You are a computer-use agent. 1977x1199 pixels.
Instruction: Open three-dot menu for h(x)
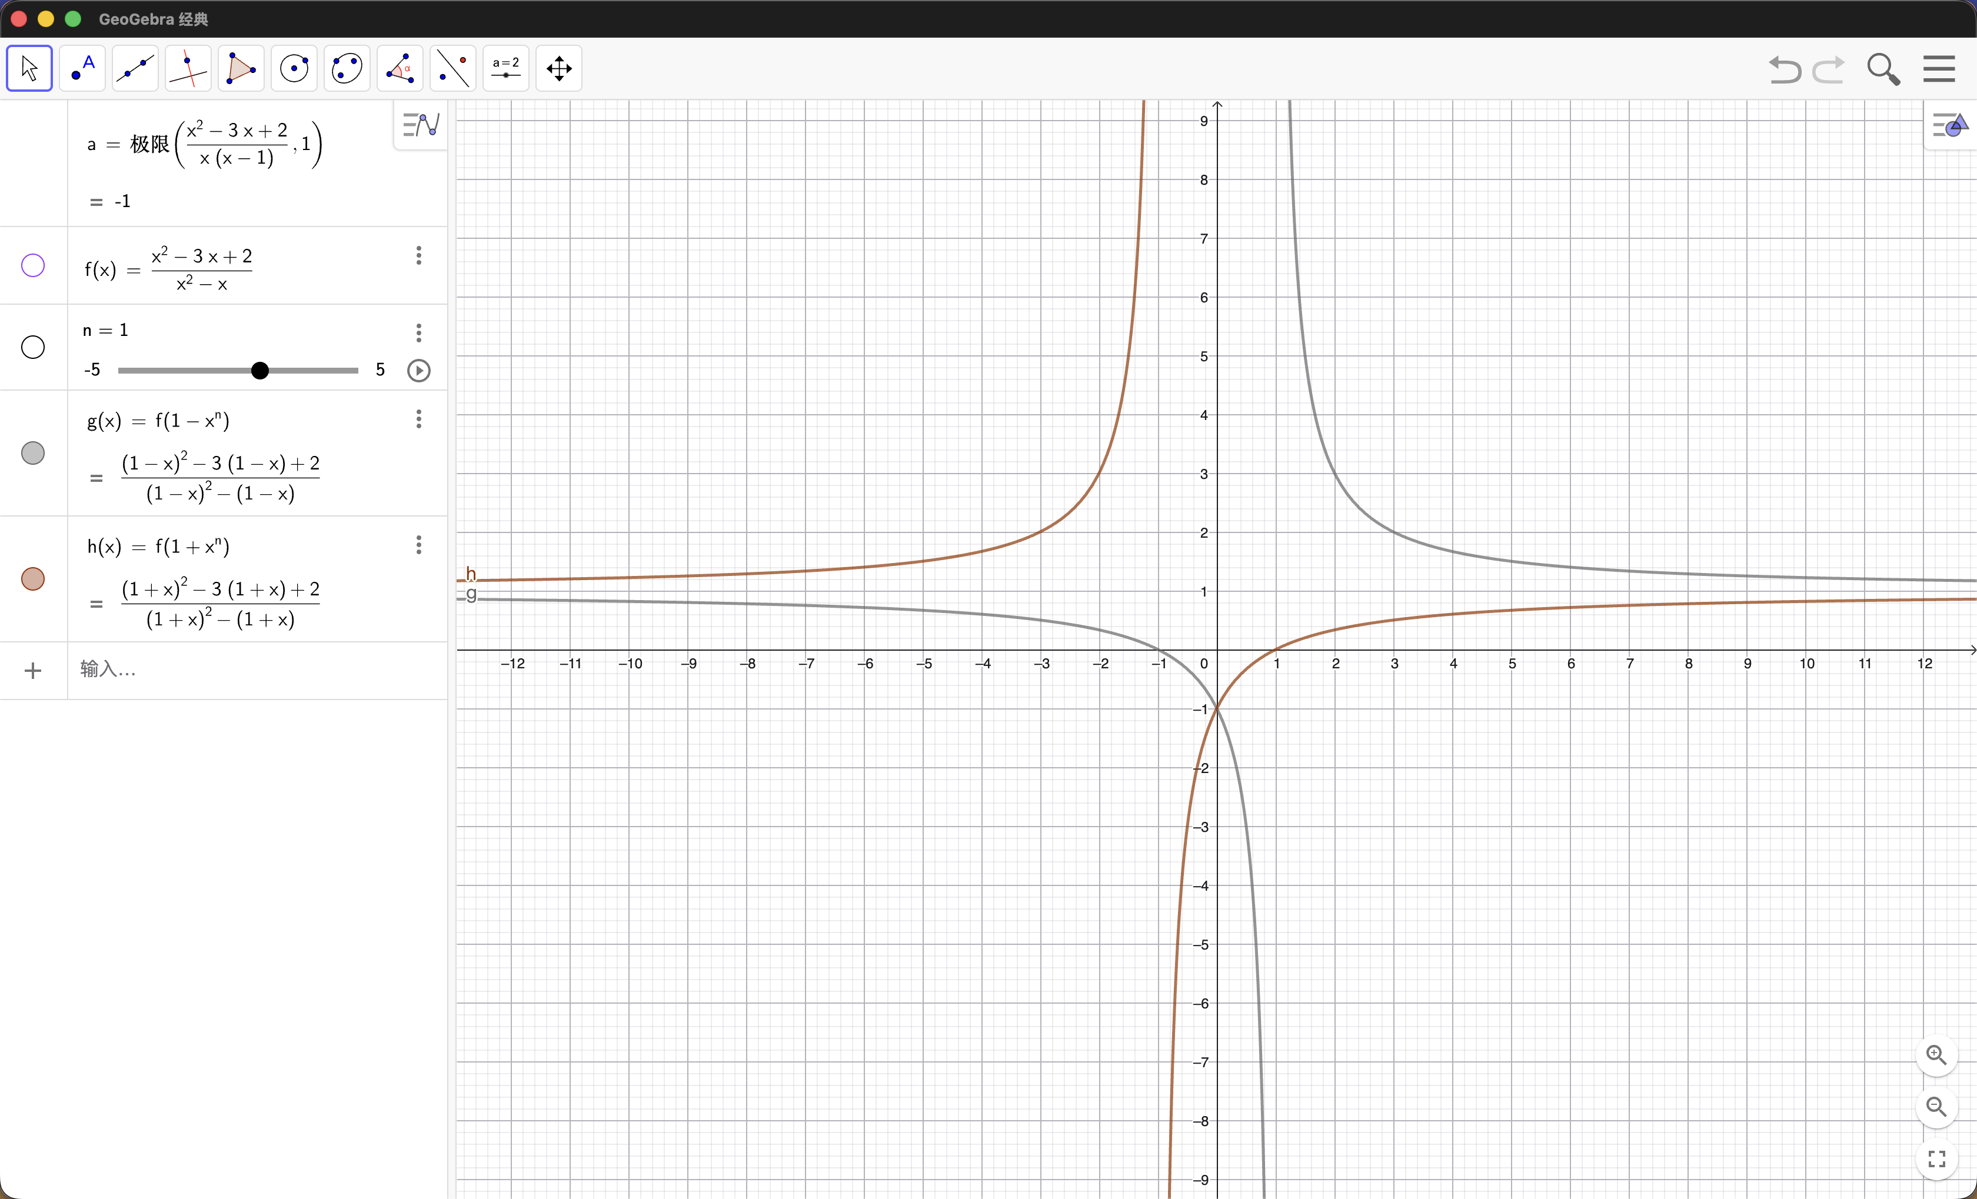pyautogui.click(x=418, y=545)
